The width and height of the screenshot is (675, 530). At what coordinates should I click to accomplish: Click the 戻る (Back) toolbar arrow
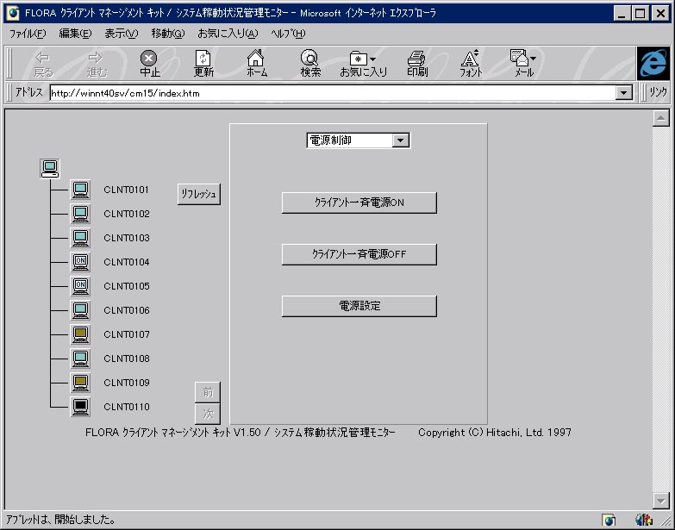click(42, 64)
